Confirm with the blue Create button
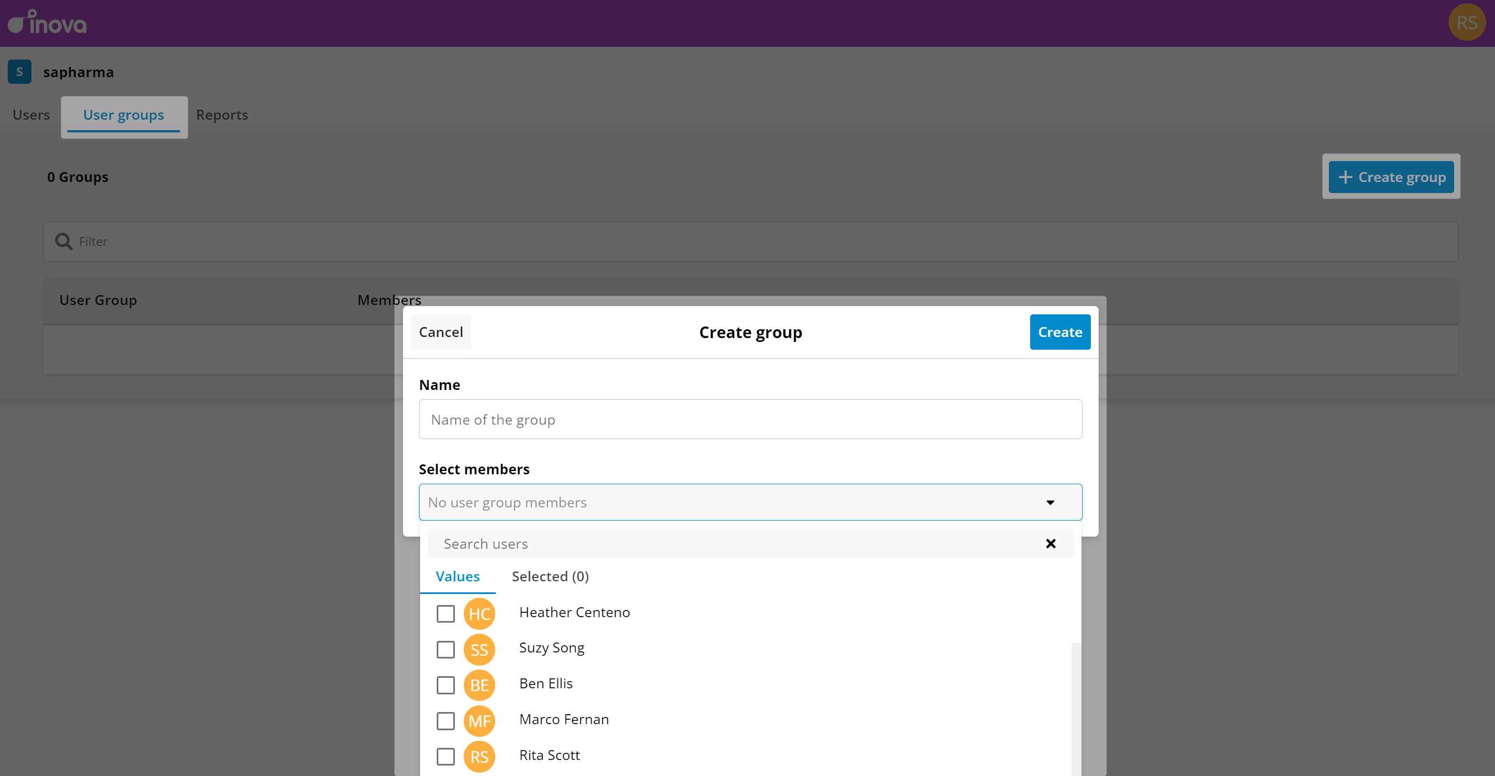The image size is (1495, 776). [x=1060, y=331]
